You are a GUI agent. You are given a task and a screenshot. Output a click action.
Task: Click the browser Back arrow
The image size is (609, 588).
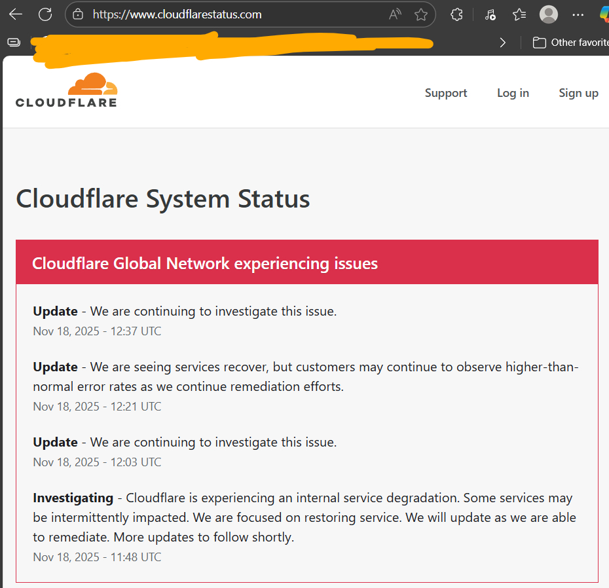(16, 14)
